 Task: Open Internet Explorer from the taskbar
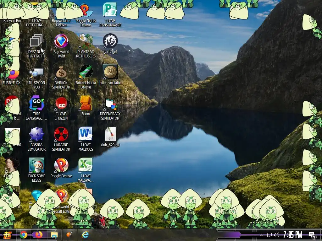coord(85,235)
